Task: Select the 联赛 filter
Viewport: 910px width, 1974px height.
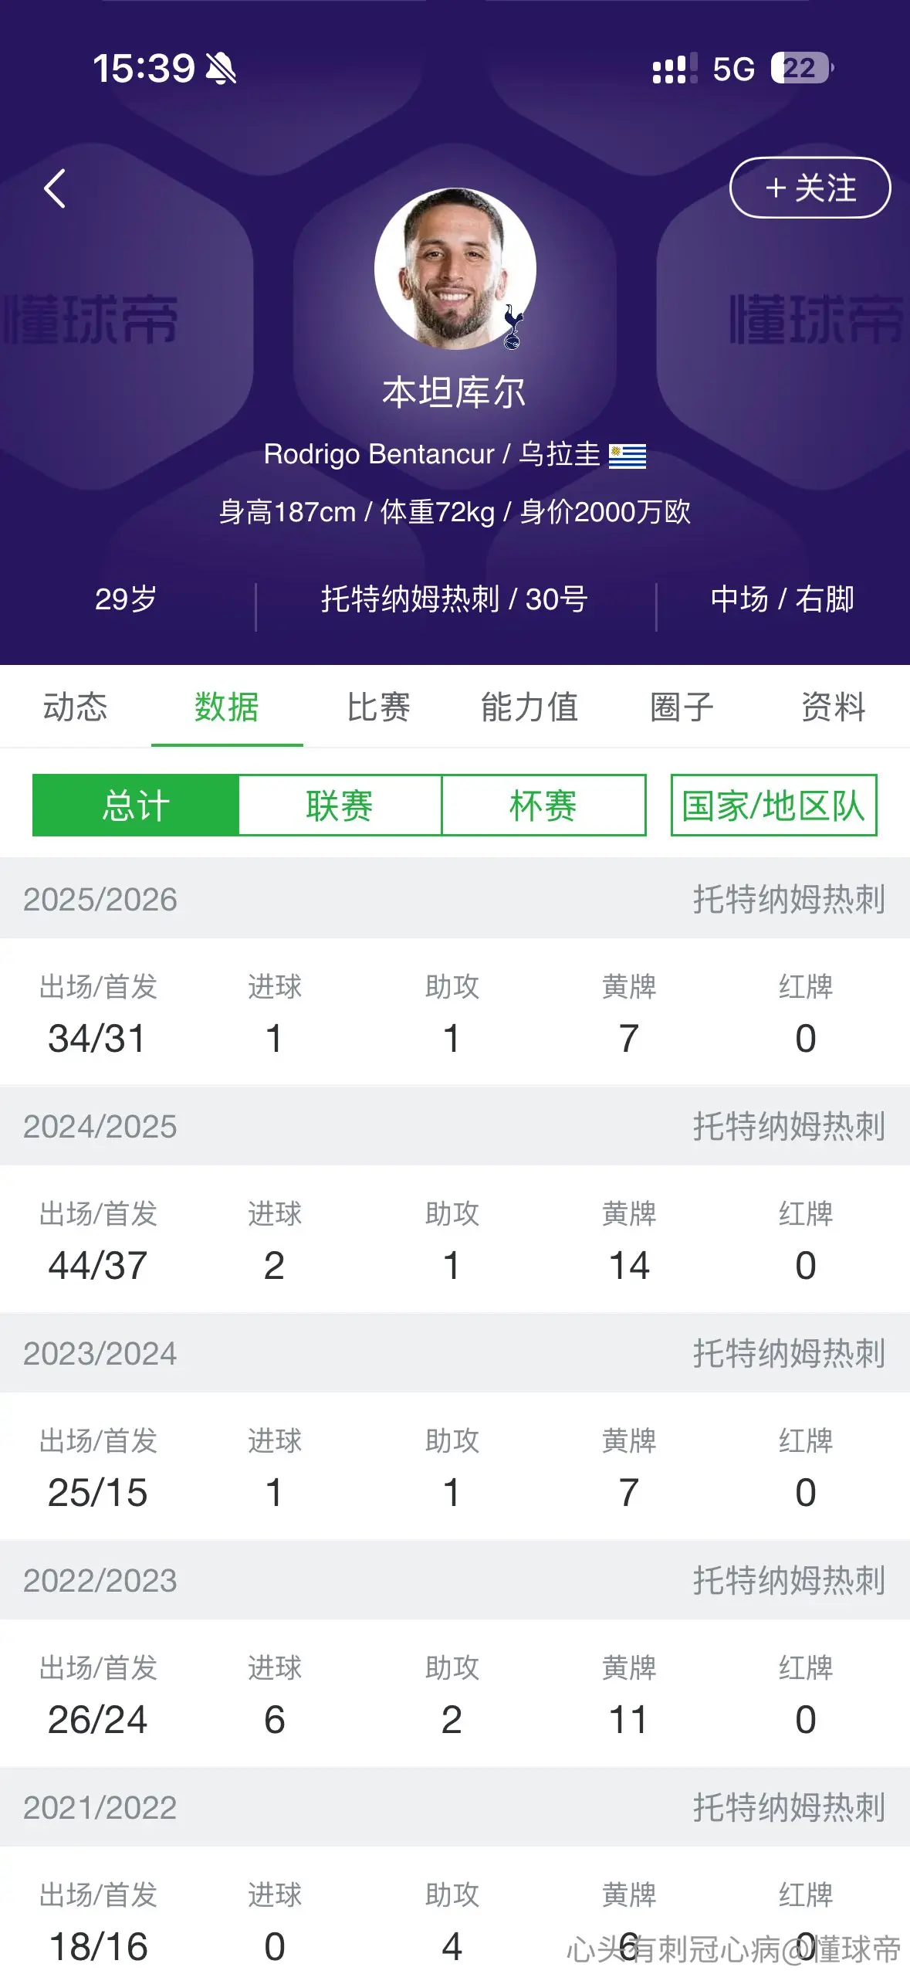Action: click(x=340, y=805)
